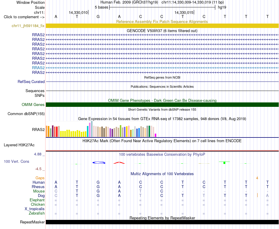Click the Gaps row label
The height and width of the screenshot is (229, 279).
pos(40,178)
